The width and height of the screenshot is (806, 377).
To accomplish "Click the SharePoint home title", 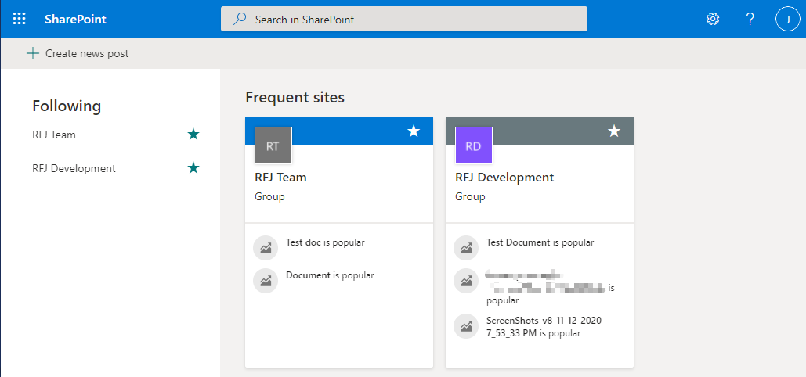I will (x=75, y=20).
